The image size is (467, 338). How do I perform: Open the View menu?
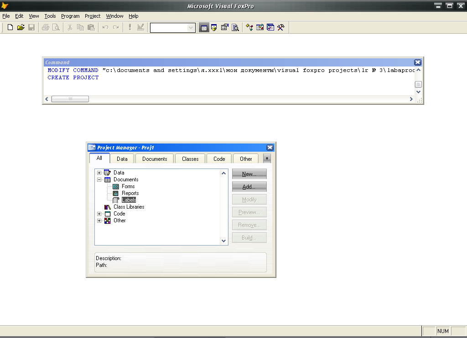tap(34, 16)
